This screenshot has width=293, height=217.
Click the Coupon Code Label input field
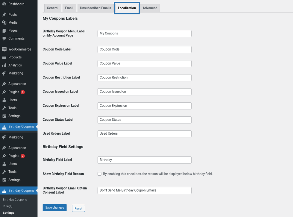[x=144, y=49]
